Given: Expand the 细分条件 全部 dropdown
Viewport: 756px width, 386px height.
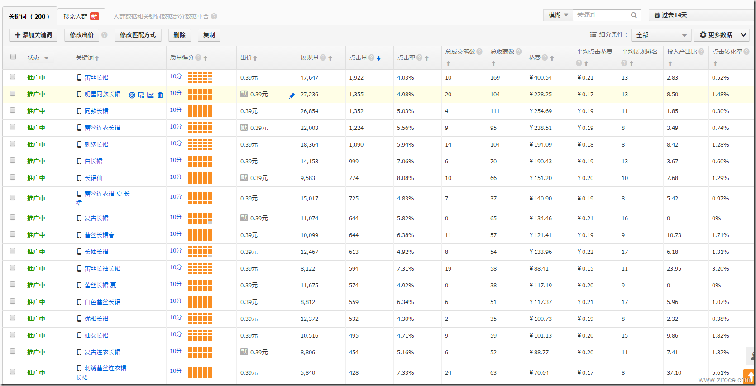Looking at the screenshot, I should point(661,35).
